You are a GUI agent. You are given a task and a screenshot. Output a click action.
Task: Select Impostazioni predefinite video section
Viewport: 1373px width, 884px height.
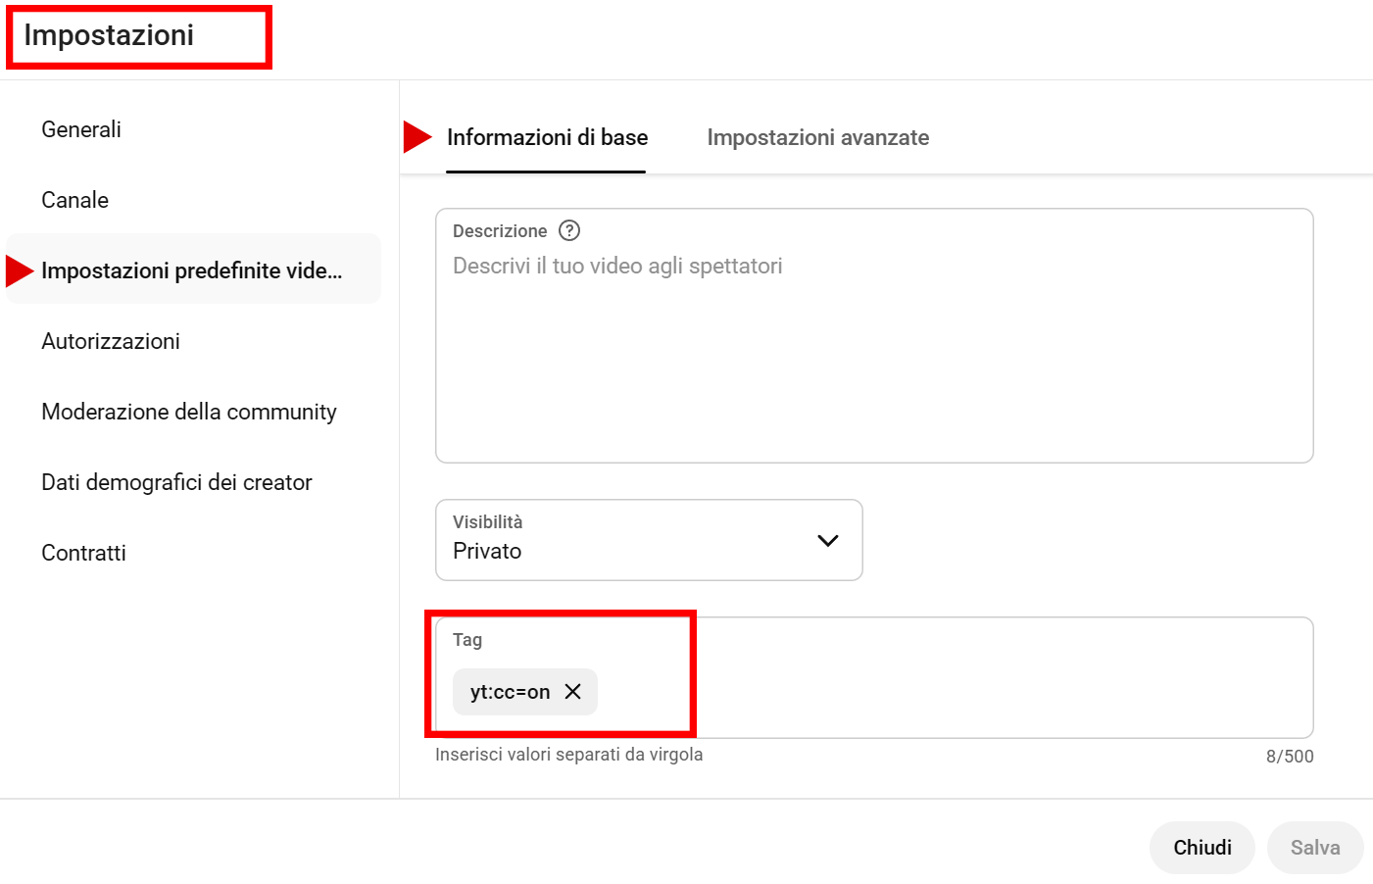pyautogui.click(x=194, y=270)
